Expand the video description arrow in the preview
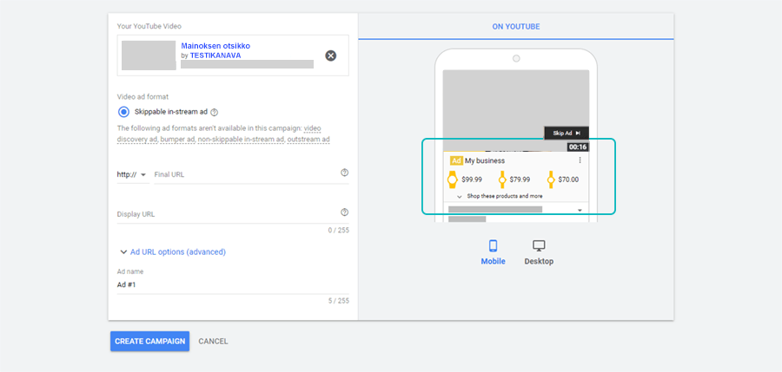 580,211
